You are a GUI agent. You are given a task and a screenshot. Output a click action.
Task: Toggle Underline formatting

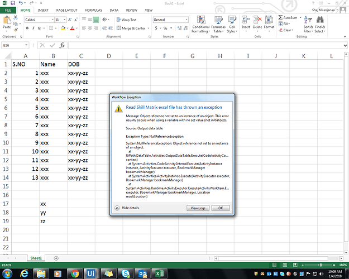coord(39,28)
